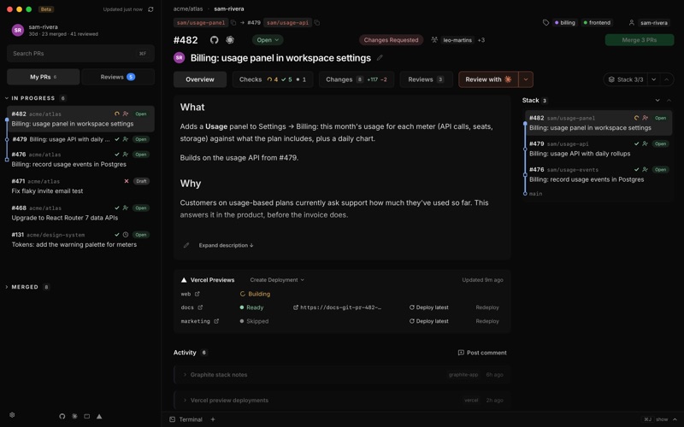
Task: Click the Vercel triangle icon in the sidebar footer
Action: point(99,417)
